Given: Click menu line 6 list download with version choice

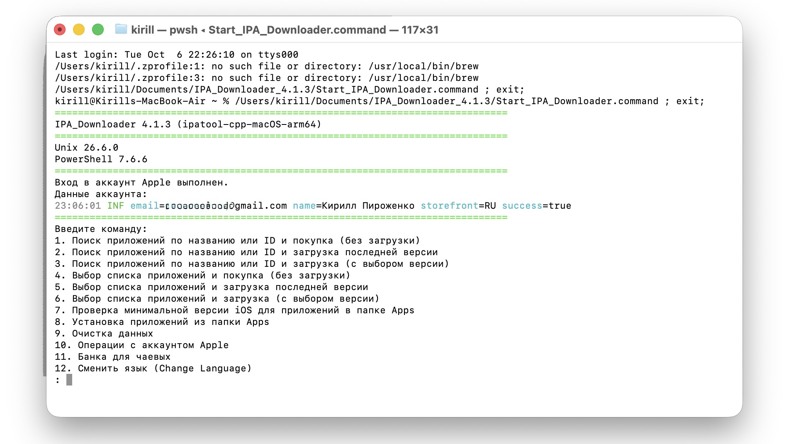Looking at the screenshot, I should coord(217,299).
